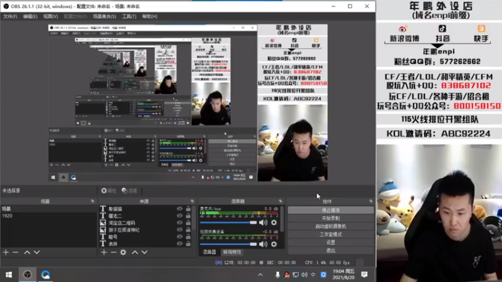Open the 场景集合(S) menu
The image size is (502, 282).
click(x=104, y=16)
